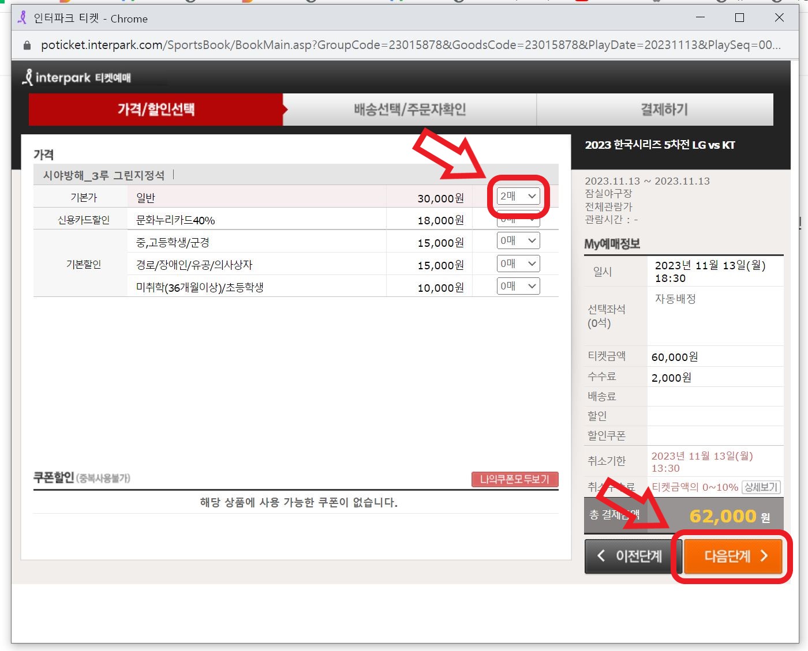
Task: Click the 2,000원 fee amount
Action: coord(671,378)
